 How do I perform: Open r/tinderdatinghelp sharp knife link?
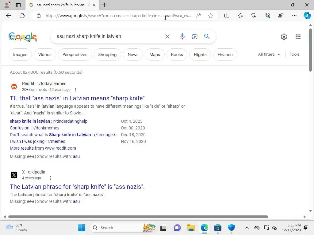[x=48, y=121]
